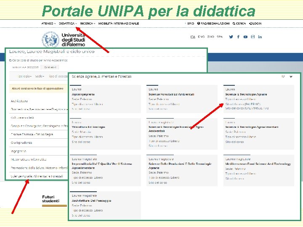
Task: Open the YouTube social icon
Action: point(245,37)
